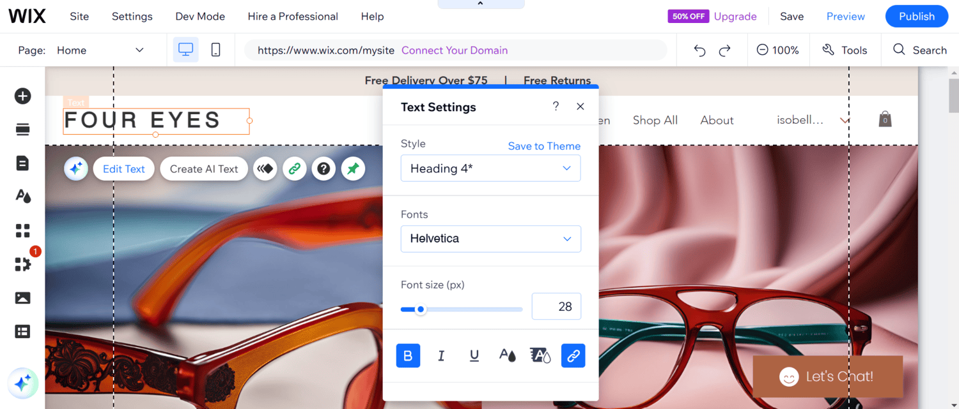Open the Style dropdown showing Heading 4
The width and height of the screenshot is (959, 409).
click(490, 168)
